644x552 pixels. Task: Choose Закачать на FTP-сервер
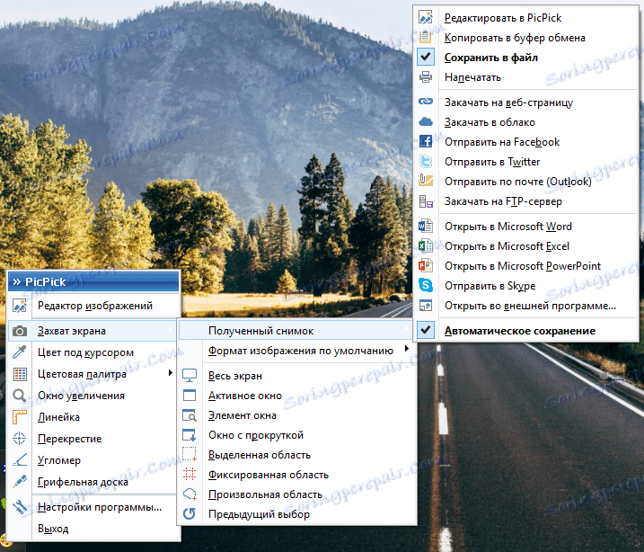pos(526,201)
